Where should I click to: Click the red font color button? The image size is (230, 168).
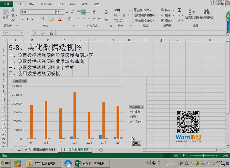(60, 19)
